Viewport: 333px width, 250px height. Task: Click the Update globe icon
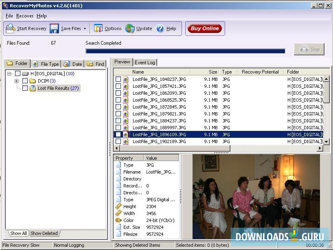point(130,28)
